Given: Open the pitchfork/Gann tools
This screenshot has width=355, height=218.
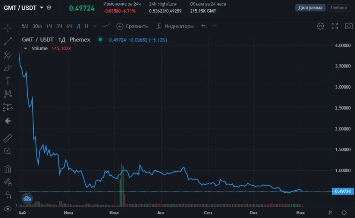Looking at the screenshot, I should click(7, 54).
